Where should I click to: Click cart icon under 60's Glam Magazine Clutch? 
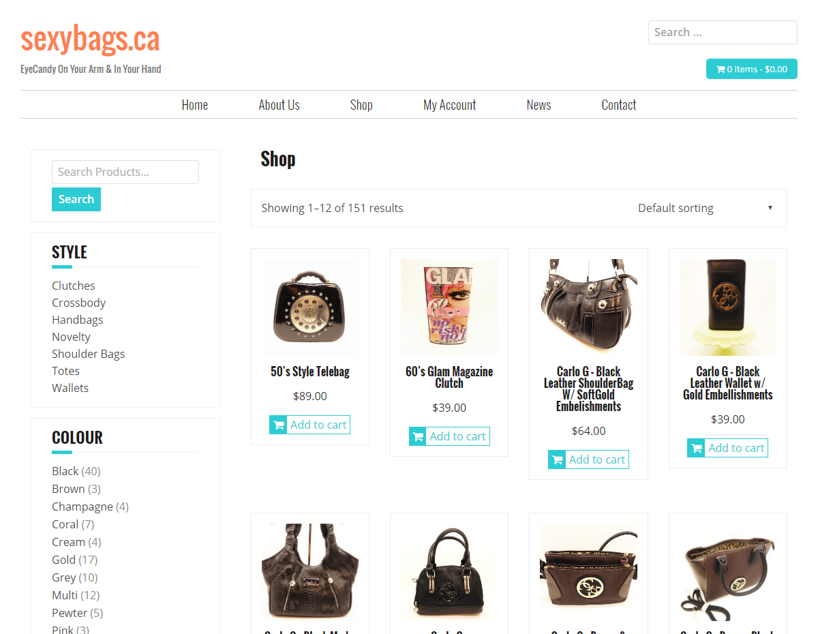click(418, 436)
